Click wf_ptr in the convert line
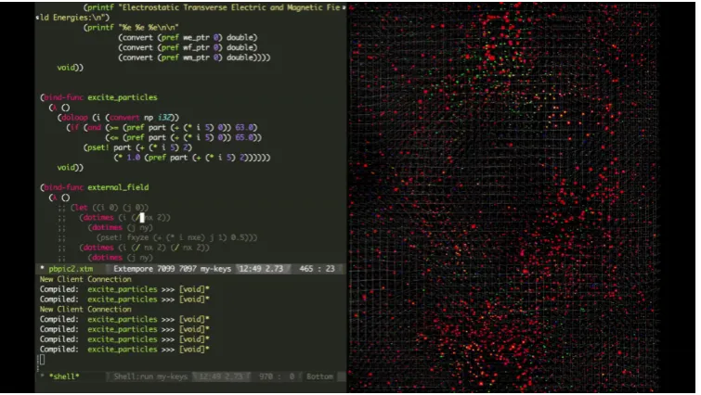Image resolution: width=701 pixels, height=395 pixels. [x=196, y=47]
